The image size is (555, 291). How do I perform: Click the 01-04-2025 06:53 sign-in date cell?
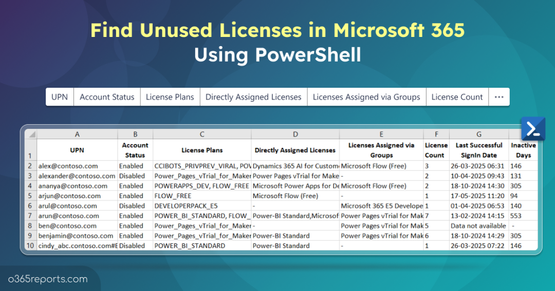pos(479,206)
